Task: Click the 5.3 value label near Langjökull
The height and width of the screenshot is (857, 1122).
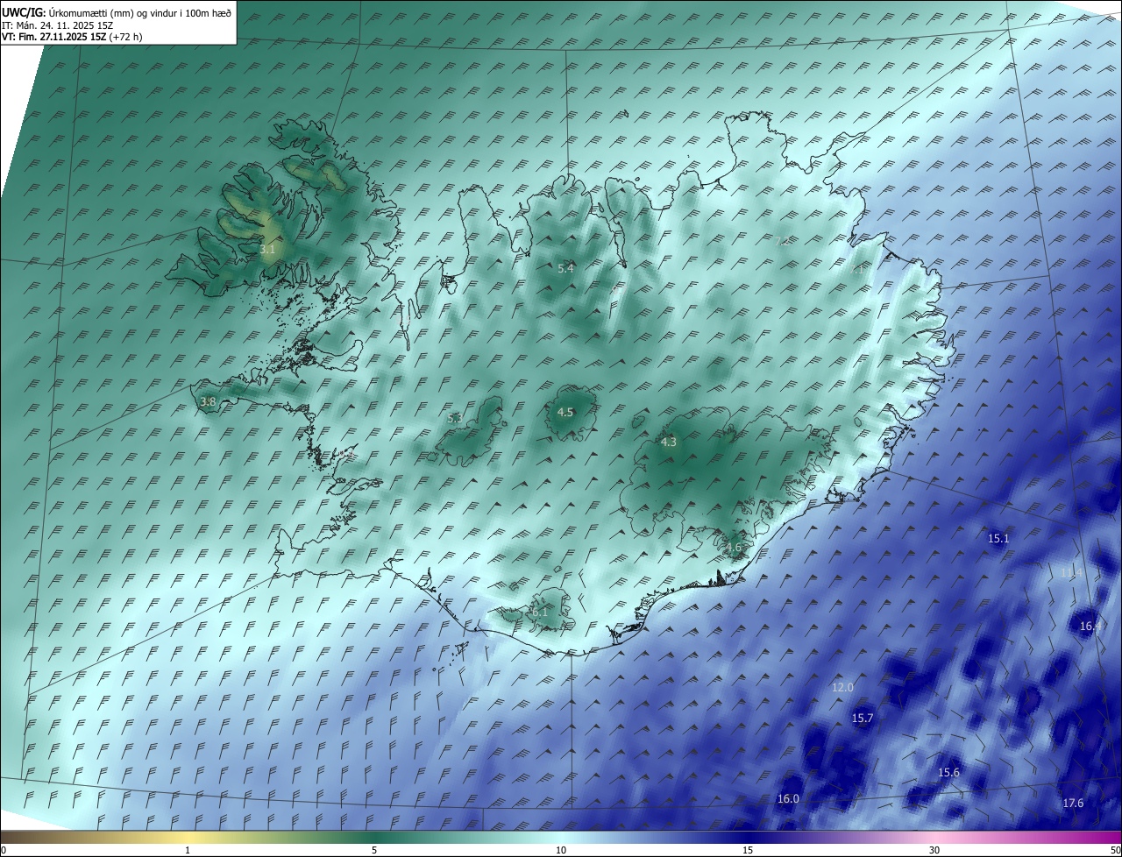Action: tap(455, 419)
